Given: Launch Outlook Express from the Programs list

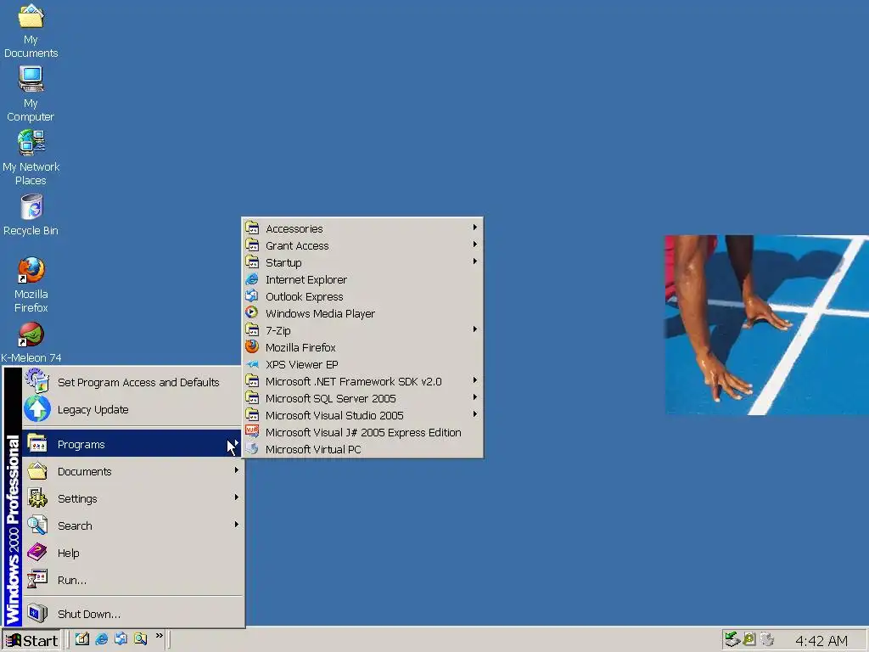Looking at the screenshot, I should click(362, 296).
